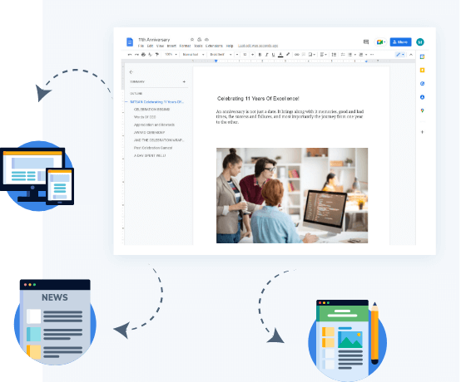
Task: Open the account avatar menu
Action: (420, 42)
